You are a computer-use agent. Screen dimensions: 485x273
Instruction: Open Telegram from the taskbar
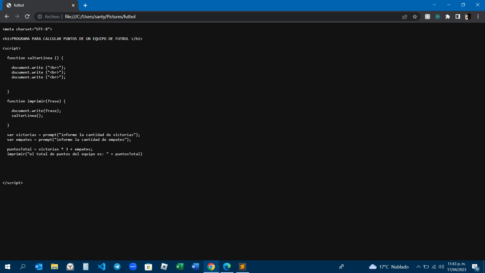117,267
